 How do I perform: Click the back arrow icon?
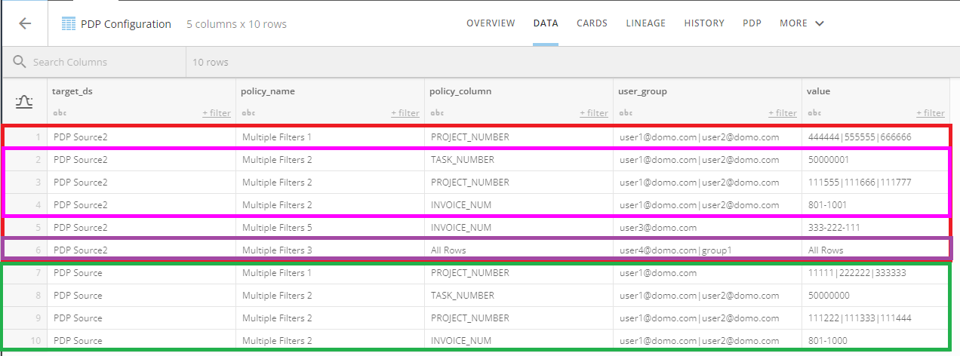(25, 23)
